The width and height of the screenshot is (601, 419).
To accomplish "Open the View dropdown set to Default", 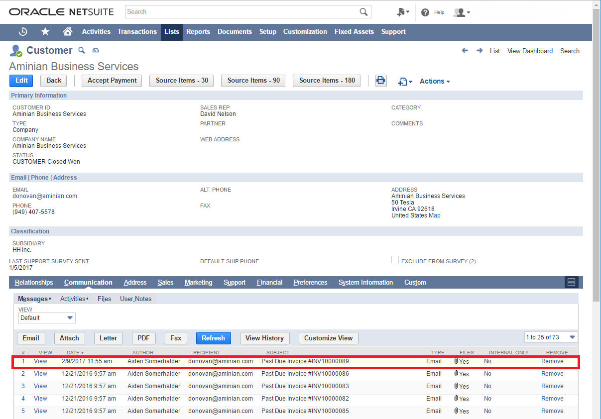I will (x=47, y=318).
